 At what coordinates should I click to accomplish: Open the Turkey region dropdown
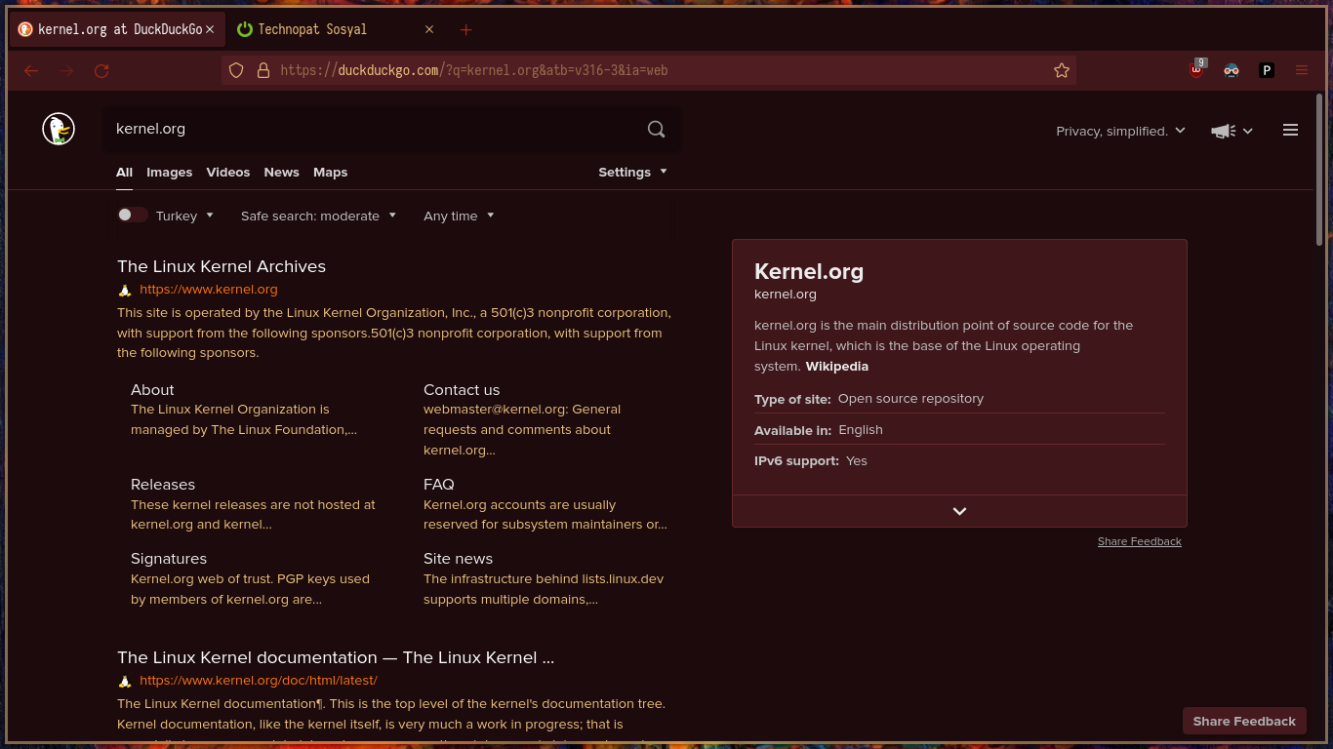click(185, 216)
